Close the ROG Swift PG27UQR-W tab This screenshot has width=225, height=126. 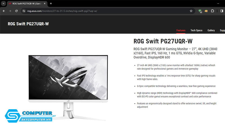tap(45, 4)
